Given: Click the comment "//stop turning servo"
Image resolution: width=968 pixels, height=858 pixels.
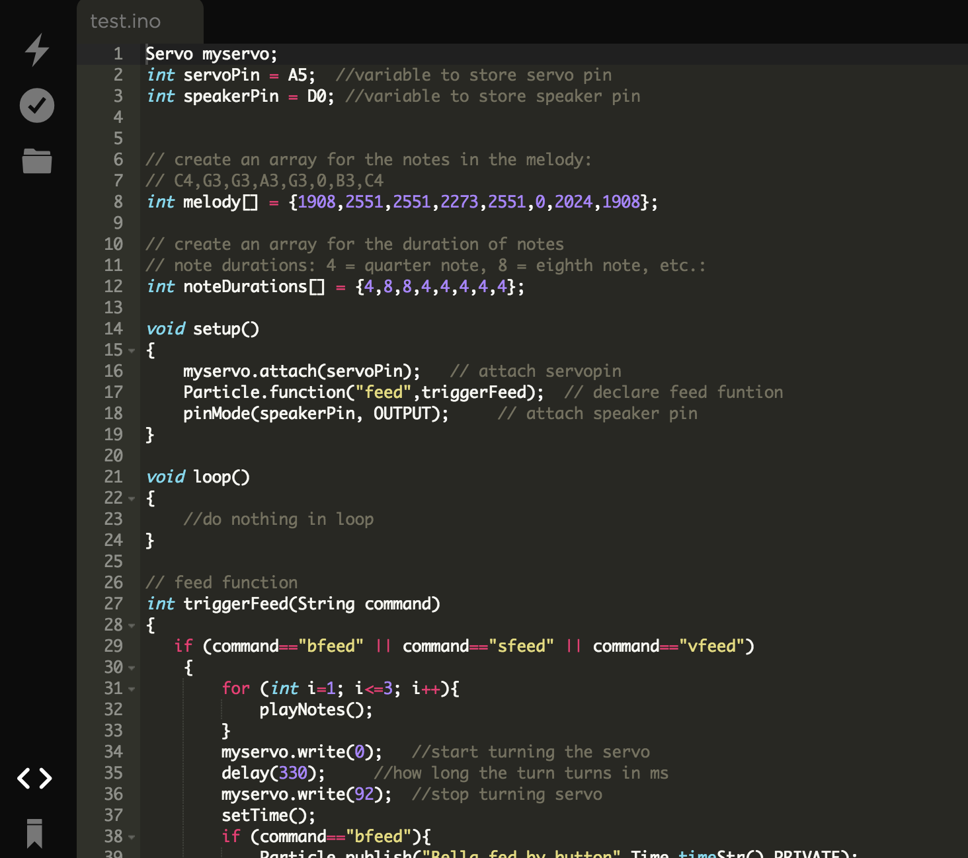Looking at the screenshot, I should tap(507, 794).
